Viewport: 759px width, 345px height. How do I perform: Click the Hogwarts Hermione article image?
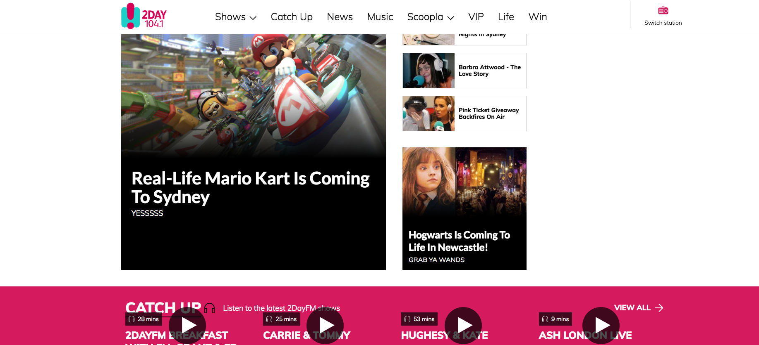[464, 182]
